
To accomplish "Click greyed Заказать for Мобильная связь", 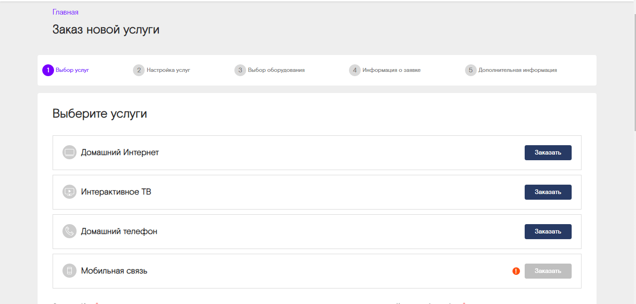I will point(548,271).
